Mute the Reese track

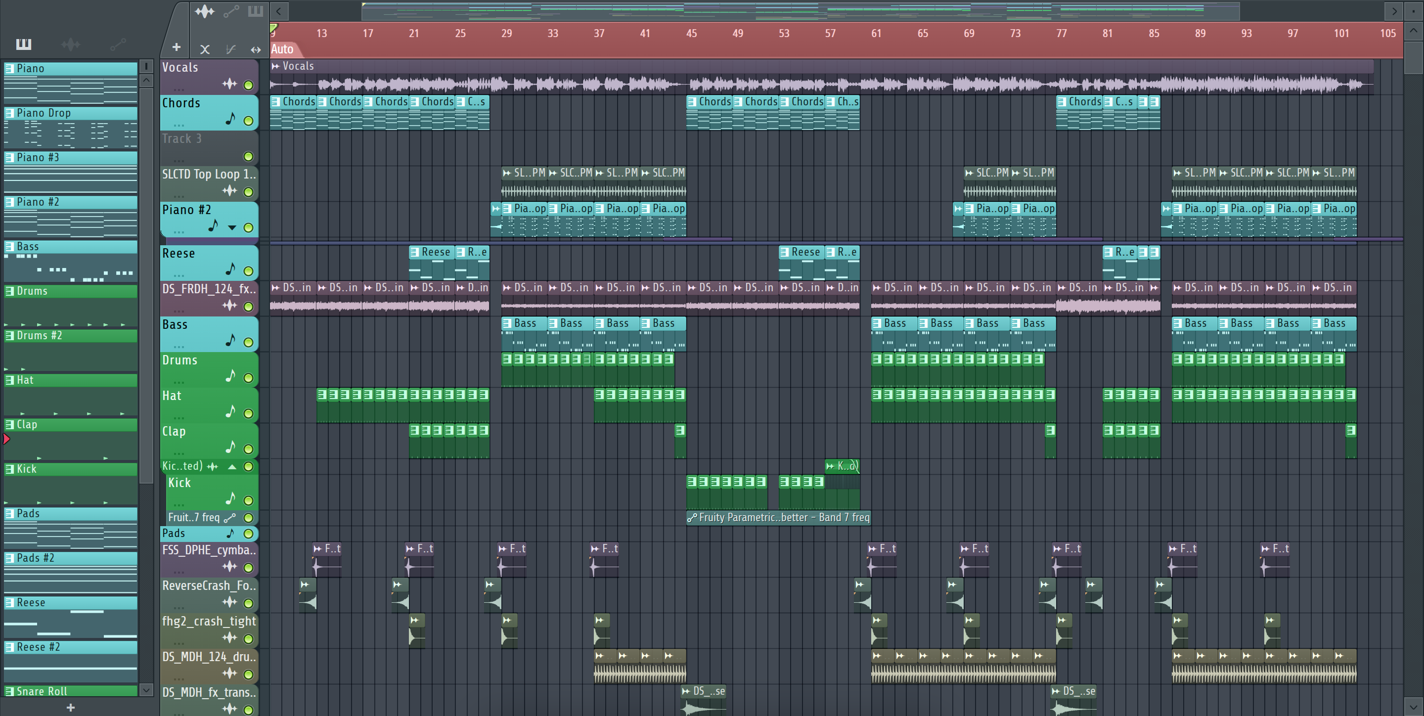coord(249,271)
